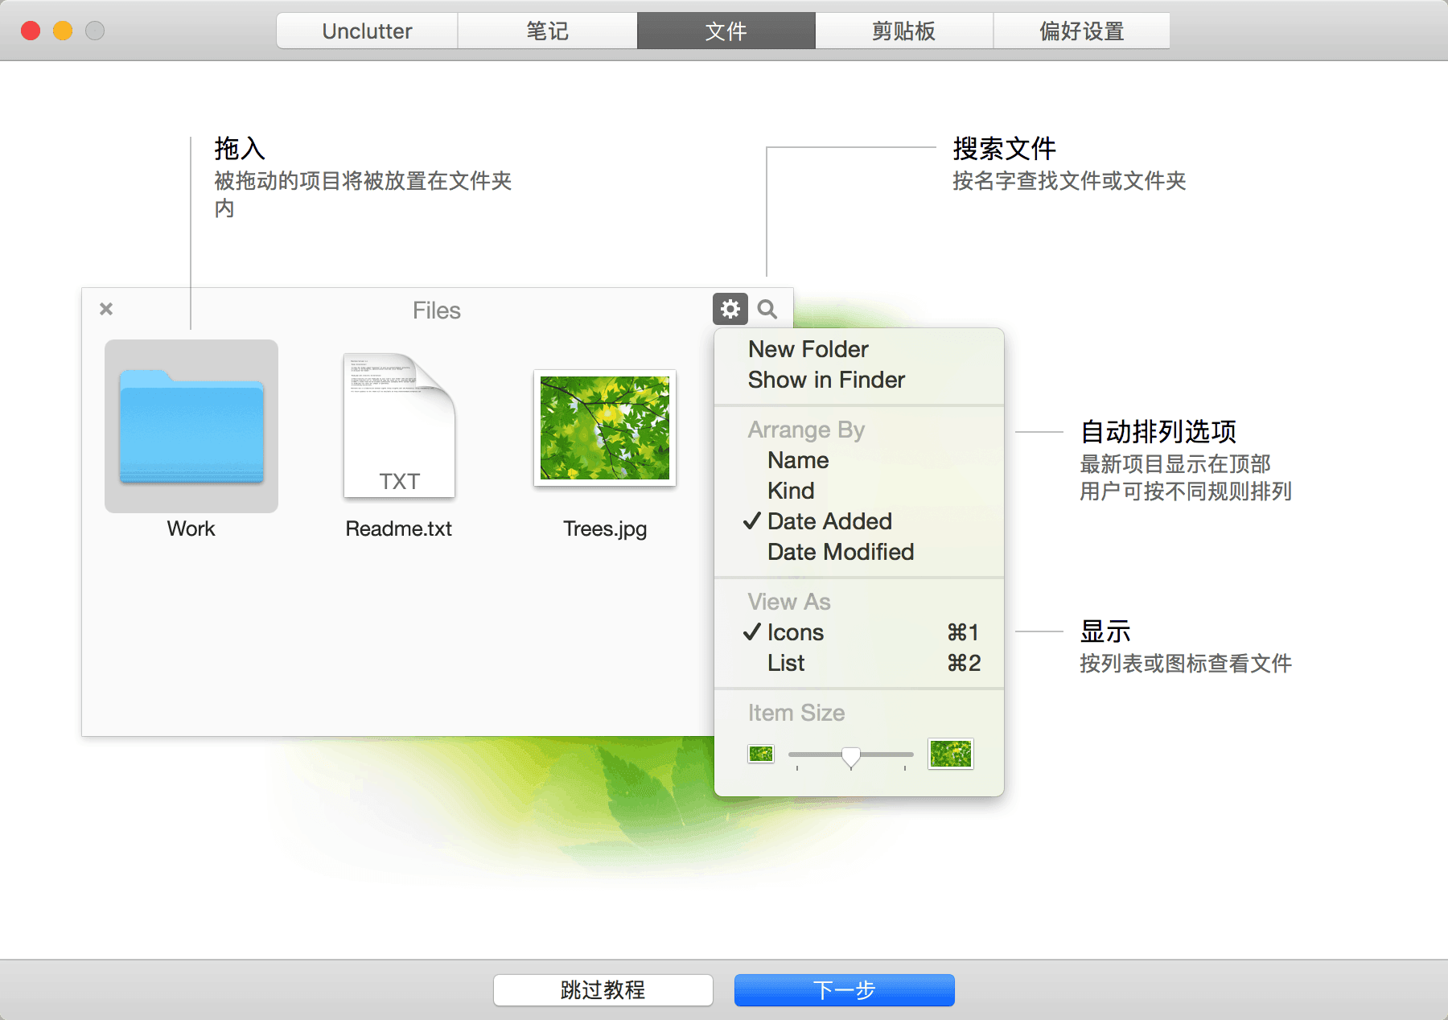Click the 搜索文件 heading text
The height and width of the screenshot is (1020, 1448).
(x=1004, y=148)
